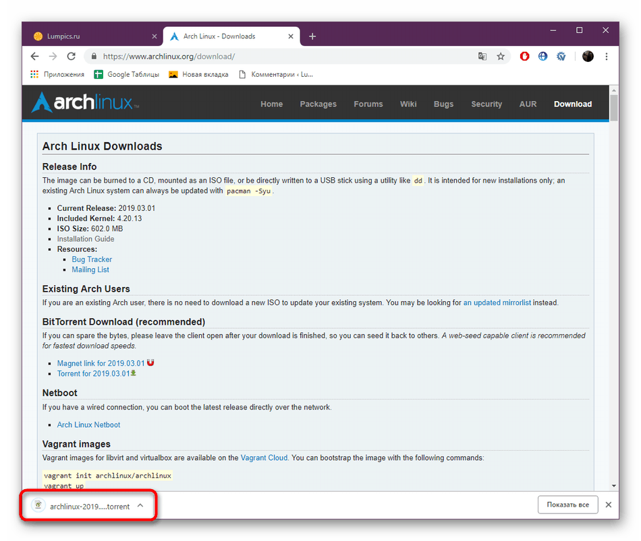The image size is (641, 541).
Task: Click the page scrollbar down arrow
Action: 613,486
